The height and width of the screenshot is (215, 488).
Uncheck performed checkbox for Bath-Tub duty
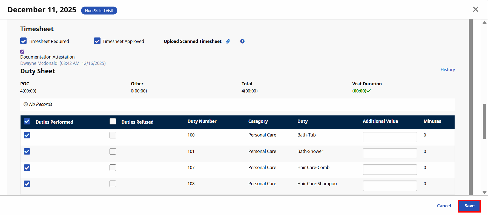(x=27, y=135)
